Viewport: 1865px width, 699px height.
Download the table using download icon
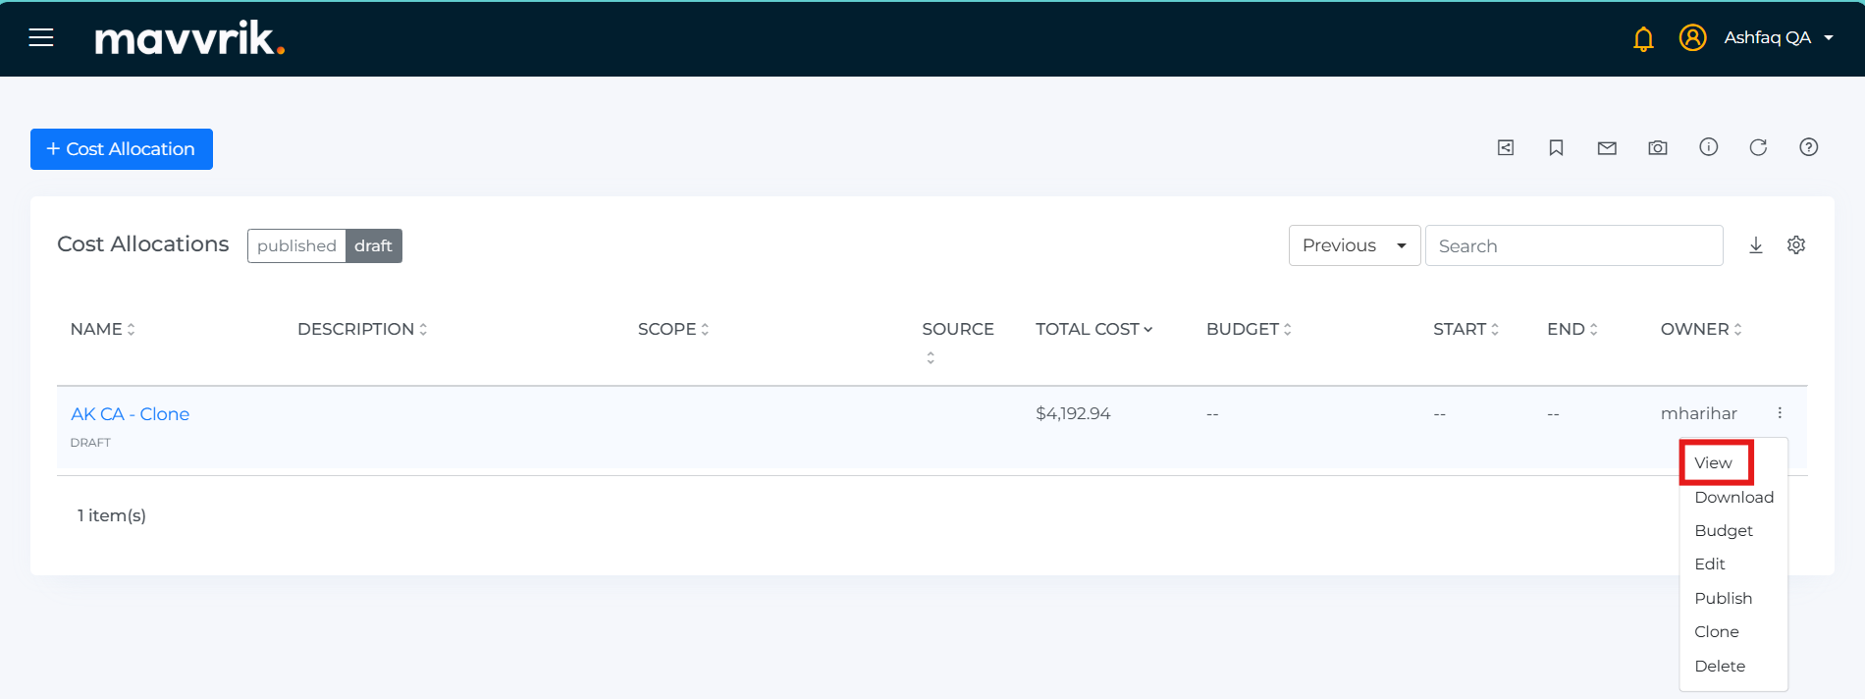tap(1756, 245)
